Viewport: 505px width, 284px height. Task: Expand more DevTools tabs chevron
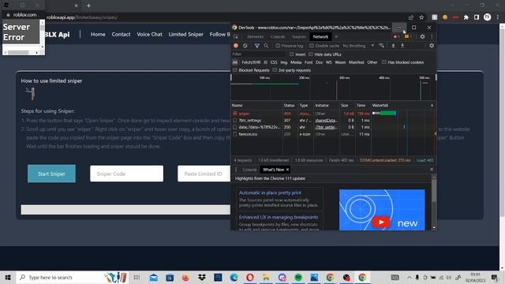click(336, 37)
